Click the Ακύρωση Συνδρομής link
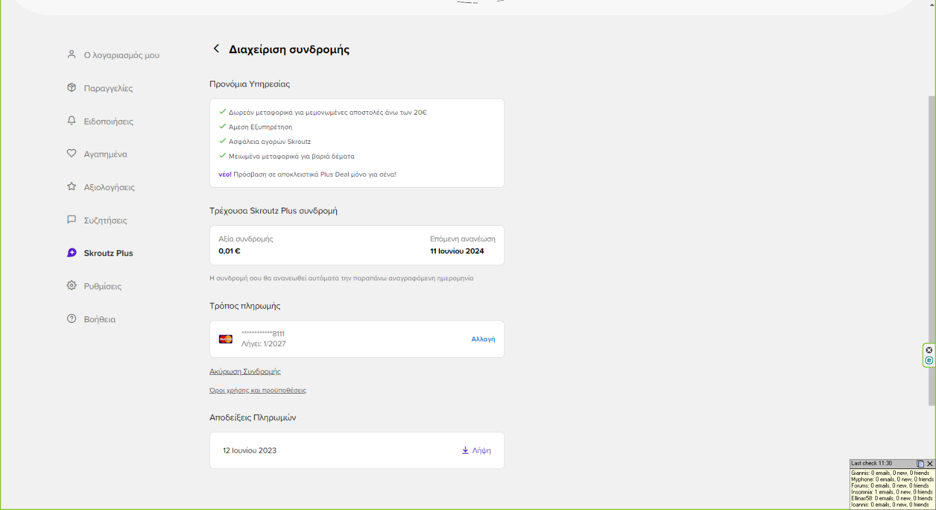The image size is (936, 510). tap(245, 371)
